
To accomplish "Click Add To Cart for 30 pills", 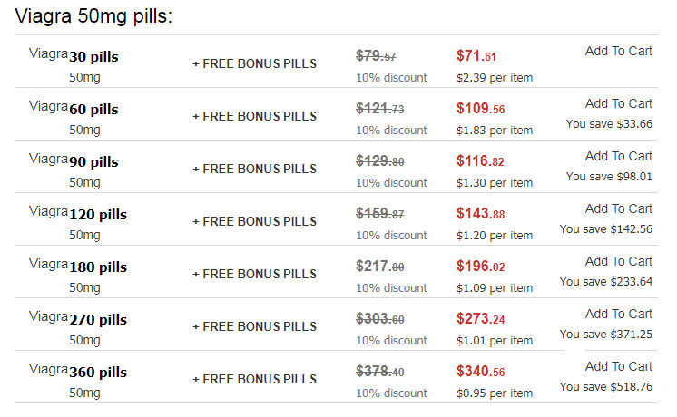I will [x=618, y=51].
